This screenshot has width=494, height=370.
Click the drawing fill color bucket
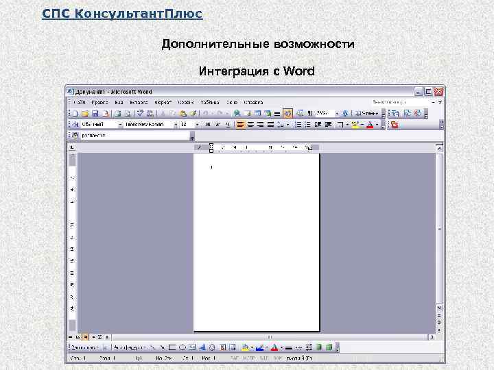pyautogui.click(x=245, y=347)
